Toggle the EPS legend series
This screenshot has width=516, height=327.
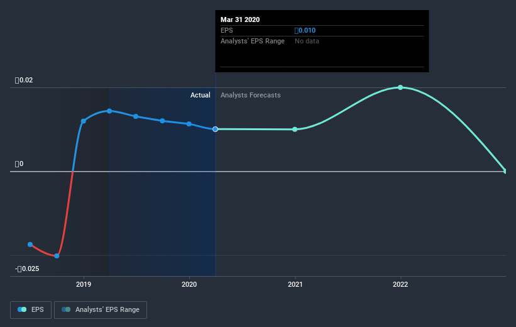[31, 309]
